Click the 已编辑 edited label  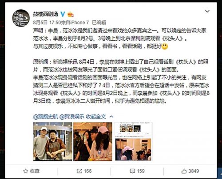coord(99,23)
